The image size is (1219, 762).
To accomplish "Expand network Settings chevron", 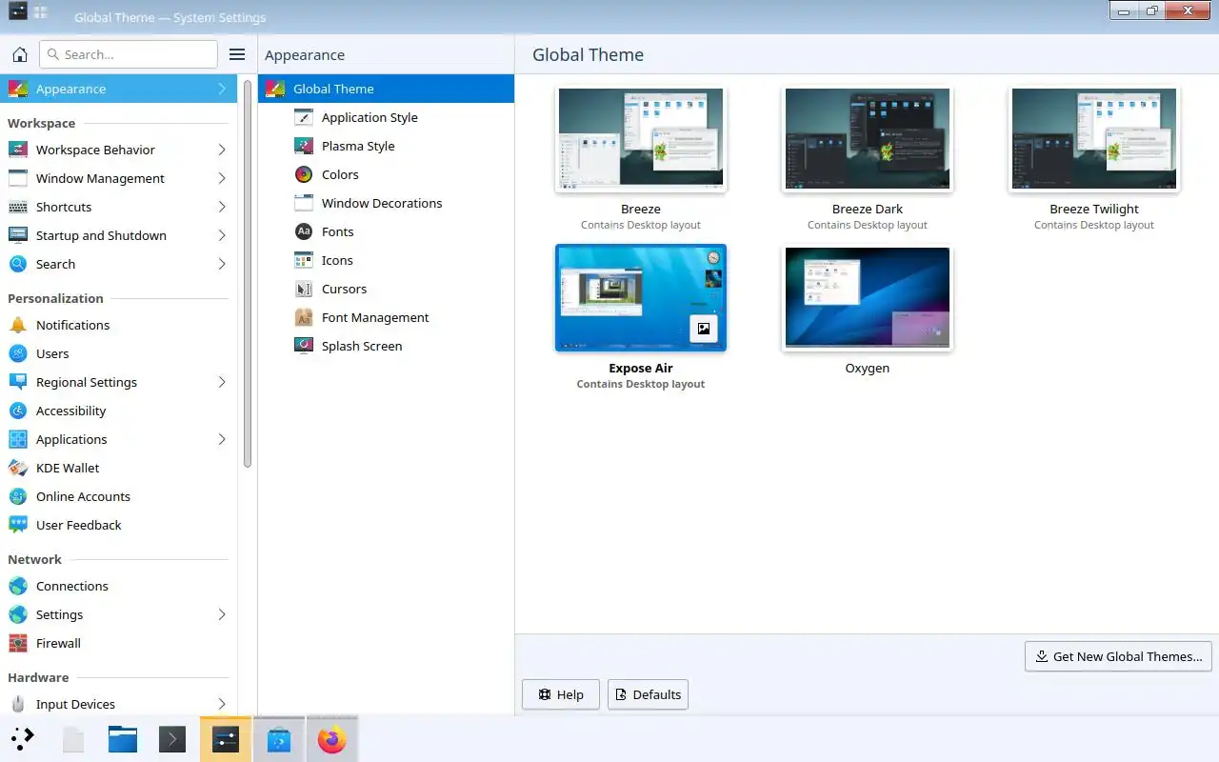I will point(222,614).
